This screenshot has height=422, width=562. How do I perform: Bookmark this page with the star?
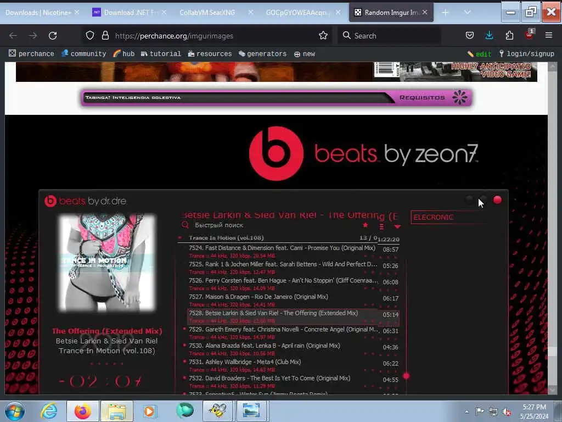(x=323, y=36)
